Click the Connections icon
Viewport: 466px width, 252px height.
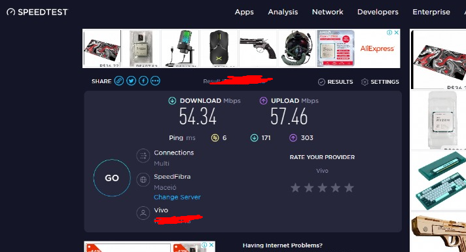tap(143, 155)
